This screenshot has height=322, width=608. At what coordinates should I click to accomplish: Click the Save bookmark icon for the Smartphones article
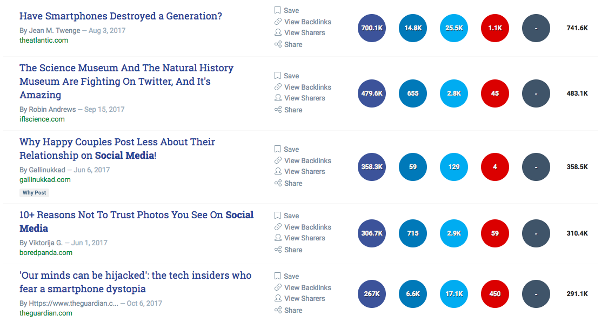278,10
